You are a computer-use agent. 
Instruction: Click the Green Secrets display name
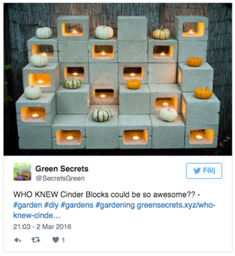pyautogui.click(x=62, y=169)
